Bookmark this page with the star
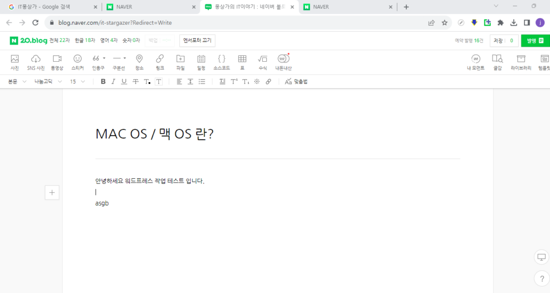This screenshot has width=550, height=293. click(x=444, y=23)
